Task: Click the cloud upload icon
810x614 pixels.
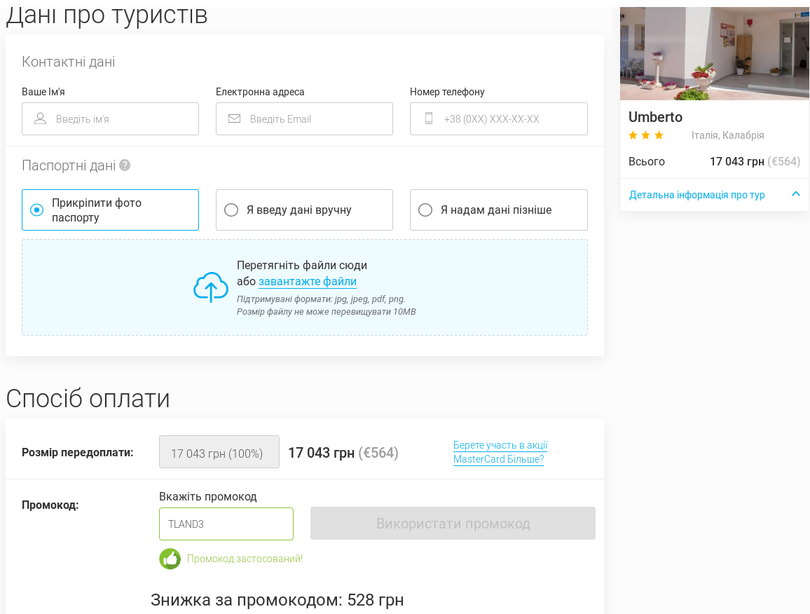Action: (211, 287)
